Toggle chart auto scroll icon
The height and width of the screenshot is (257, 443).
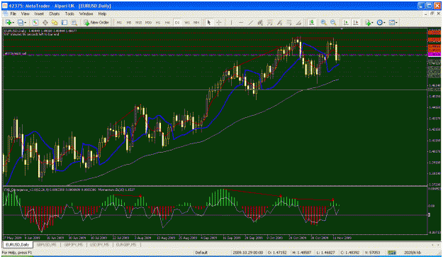click(x=346, y=22)
